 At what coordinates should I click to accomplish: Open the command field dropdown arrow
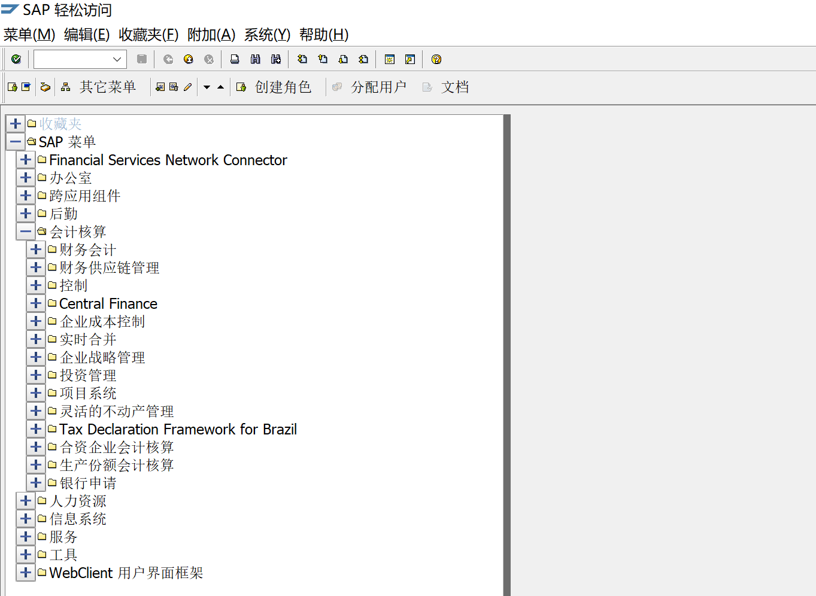coord(117,59)
